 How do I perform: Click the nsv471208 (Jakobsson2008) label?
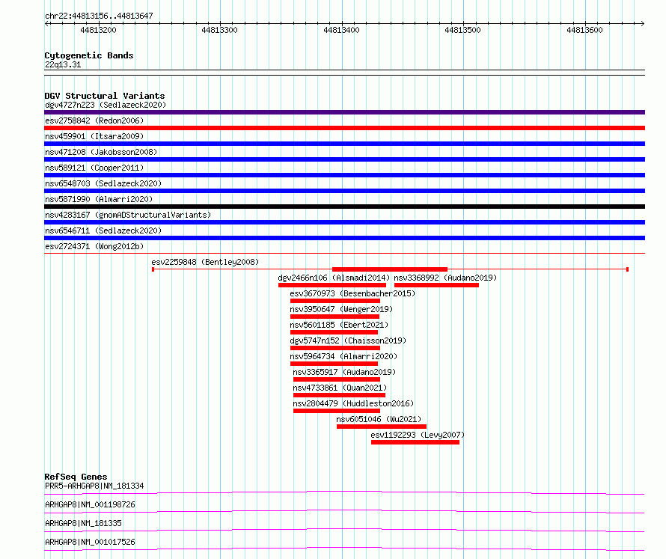click(101, 152)
